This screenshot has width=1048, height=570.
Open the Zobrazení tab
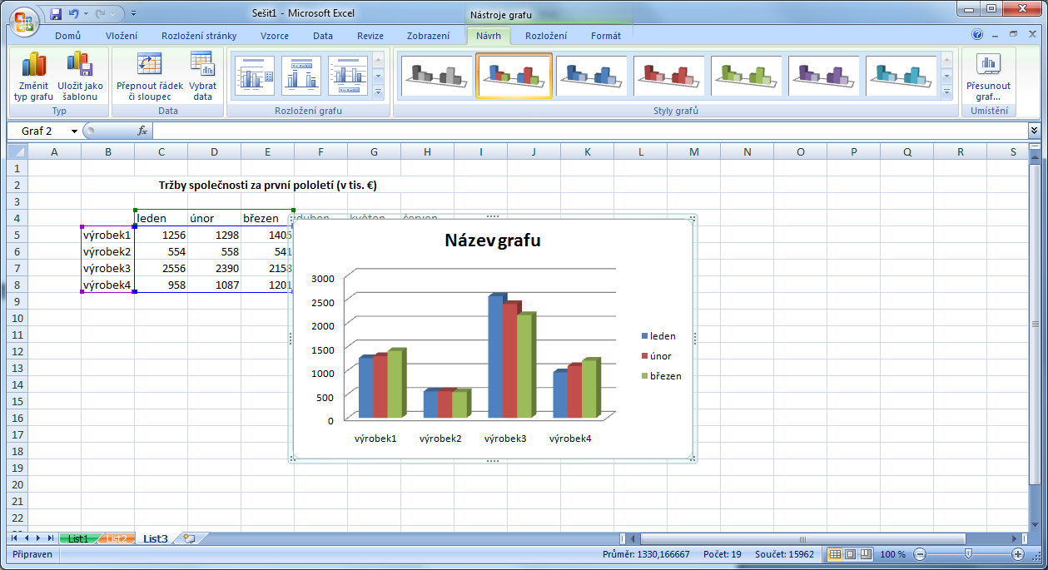coord(429,36)
